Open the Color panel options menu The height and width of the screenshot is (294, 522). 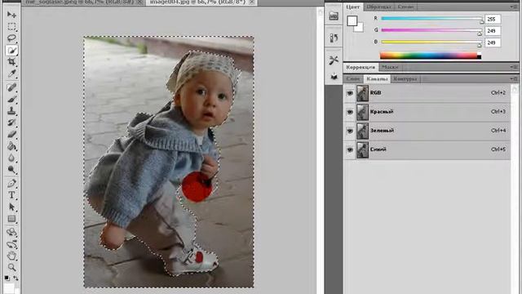click(513, 7)
